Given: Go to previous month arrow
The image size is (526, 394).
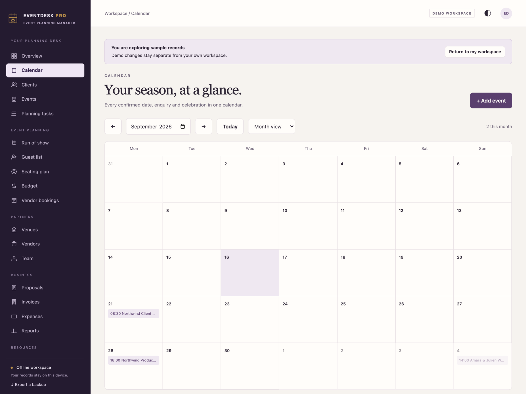Looking at the screenshot, I should tap(113, 126).
